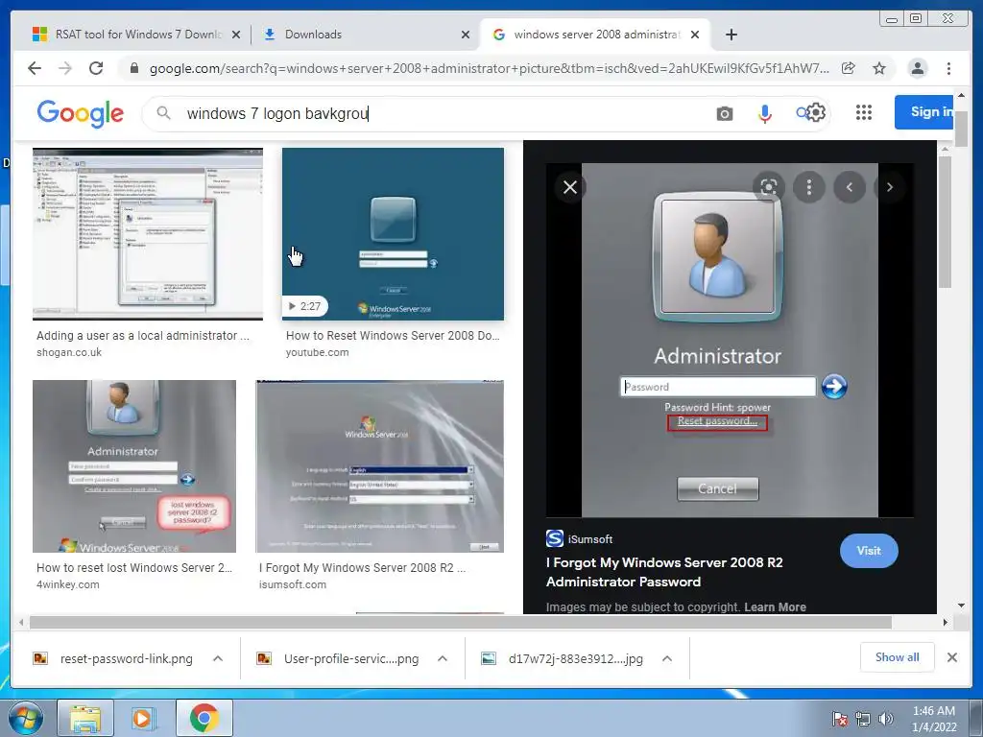
Task: Open Chrome's three-dot menu
Action: 949,68
